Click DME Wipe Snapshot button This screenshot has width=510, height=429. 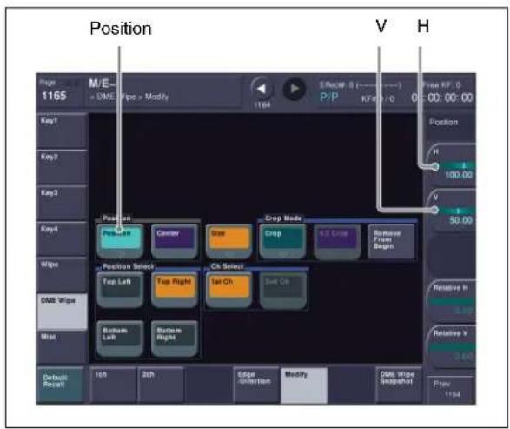point(399,385)
